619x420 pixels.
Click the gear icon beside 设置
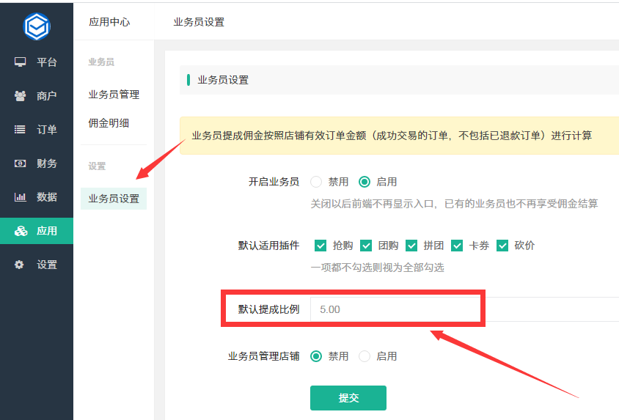click(19, 265)
